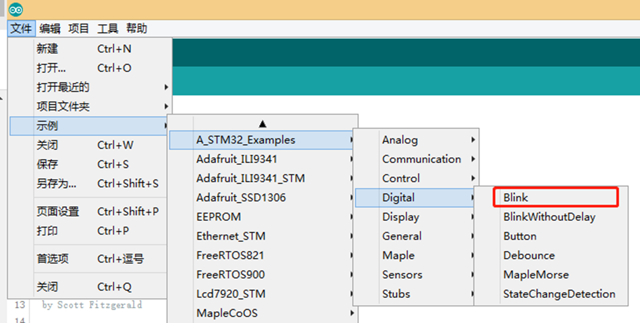Image resolution: width=640 pixels, height=323 pixels.
Task: Expand A_STM32_Examples submenu
Action: [263, 140]
